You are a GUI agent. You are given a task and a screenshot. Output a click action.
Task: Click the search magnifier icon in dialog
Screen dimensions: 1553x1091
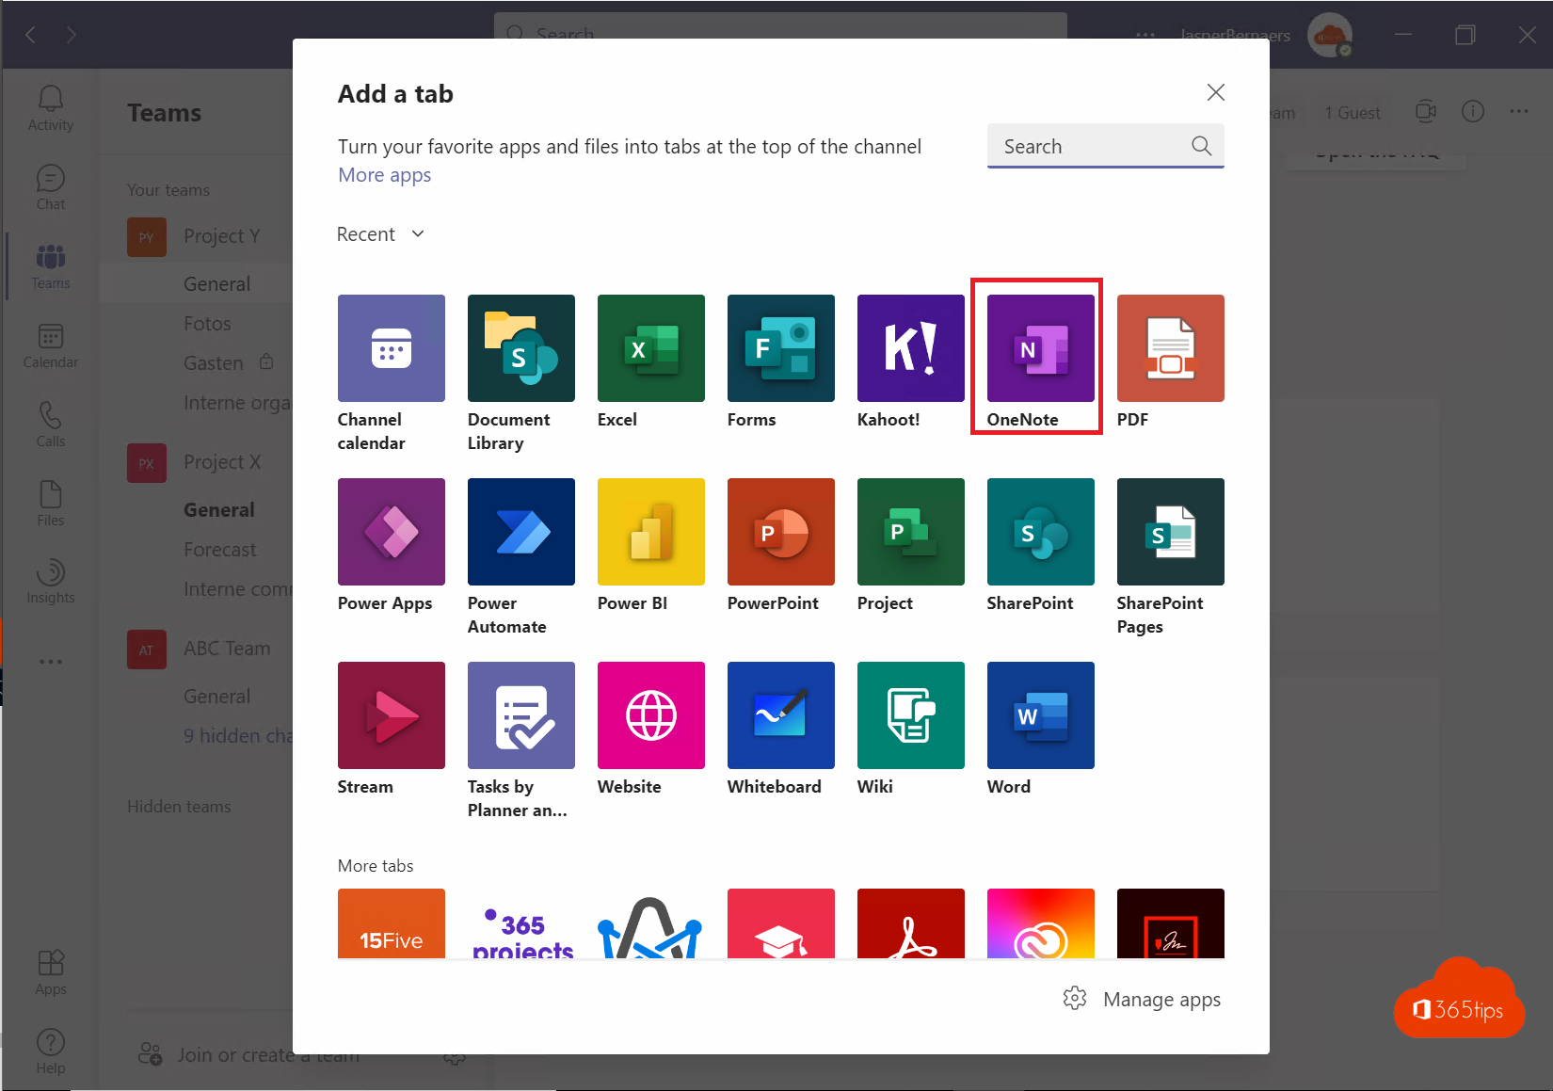1201,146
